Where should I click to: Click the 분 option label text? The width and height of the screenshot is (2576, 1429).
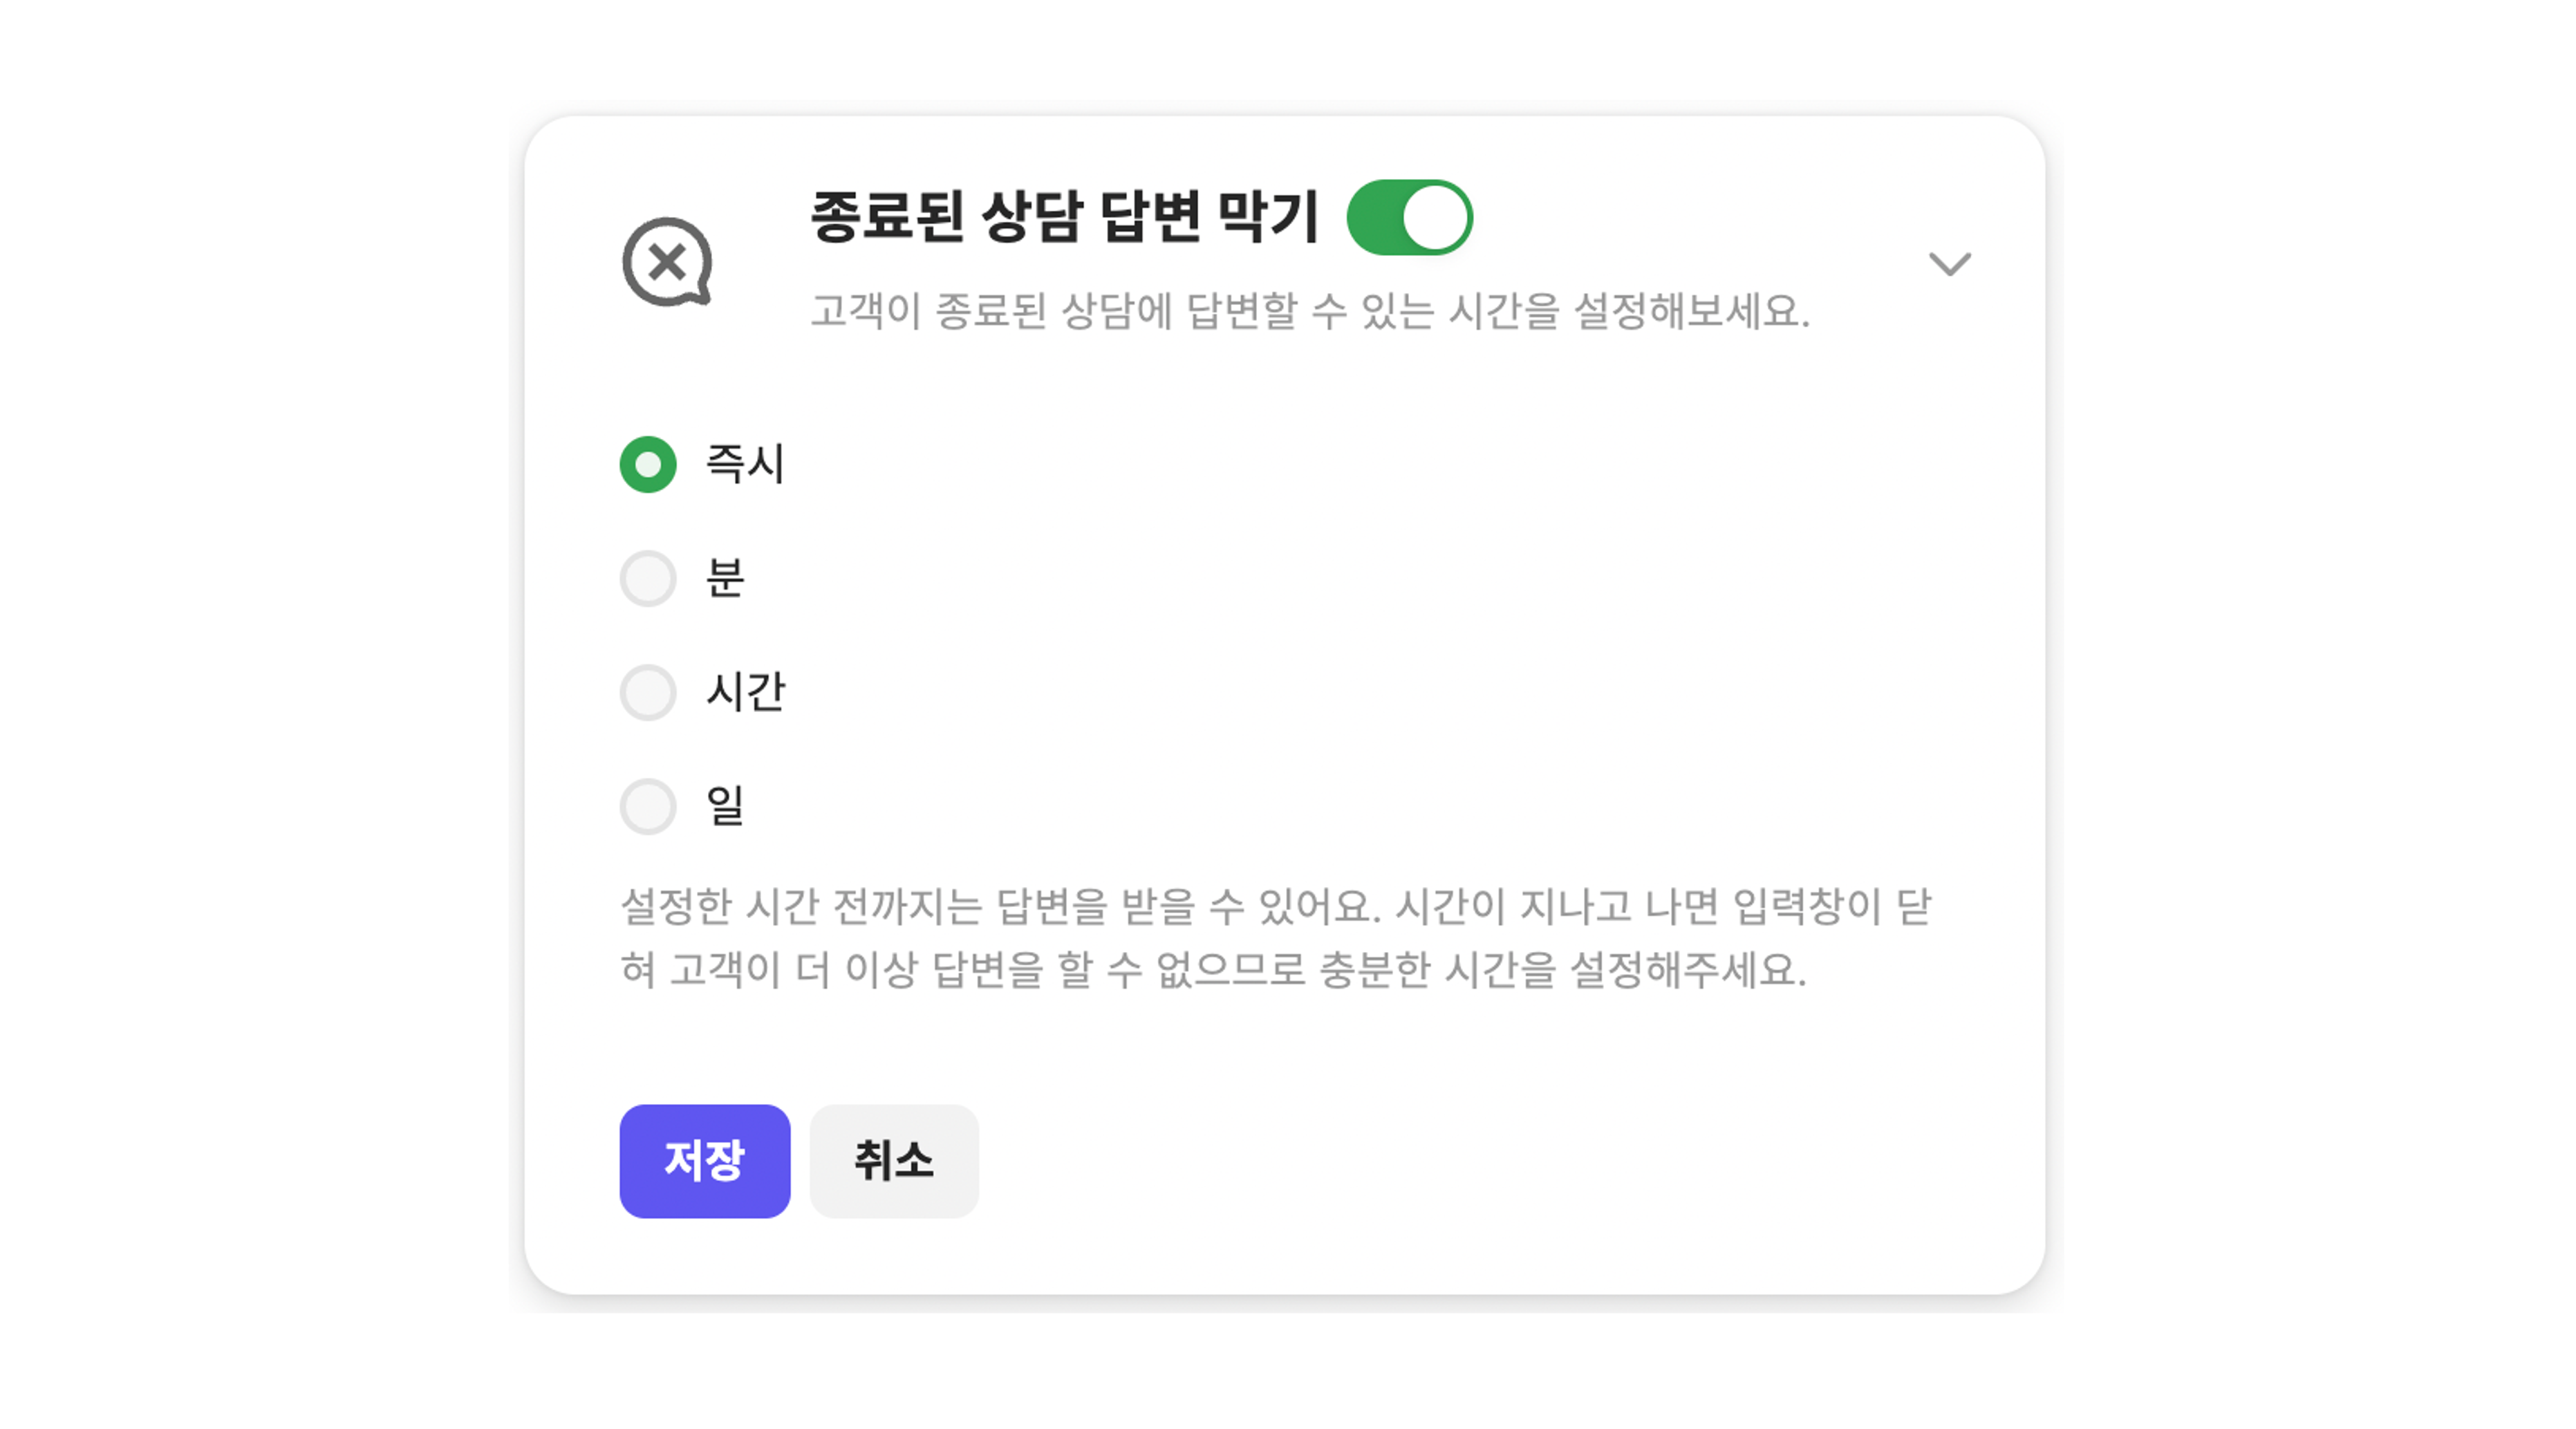[725, 578]
